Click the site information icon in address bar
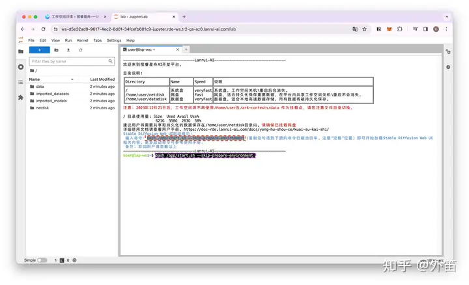Image resolution: width=469 pixels, height=285 pixels. click(x=55, y=29)
